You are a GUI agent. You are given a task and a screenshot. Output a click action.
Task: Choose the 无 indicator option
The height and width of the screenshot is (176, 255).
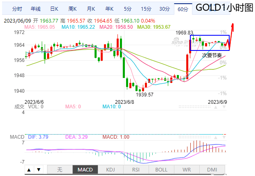tap(60, 170)
